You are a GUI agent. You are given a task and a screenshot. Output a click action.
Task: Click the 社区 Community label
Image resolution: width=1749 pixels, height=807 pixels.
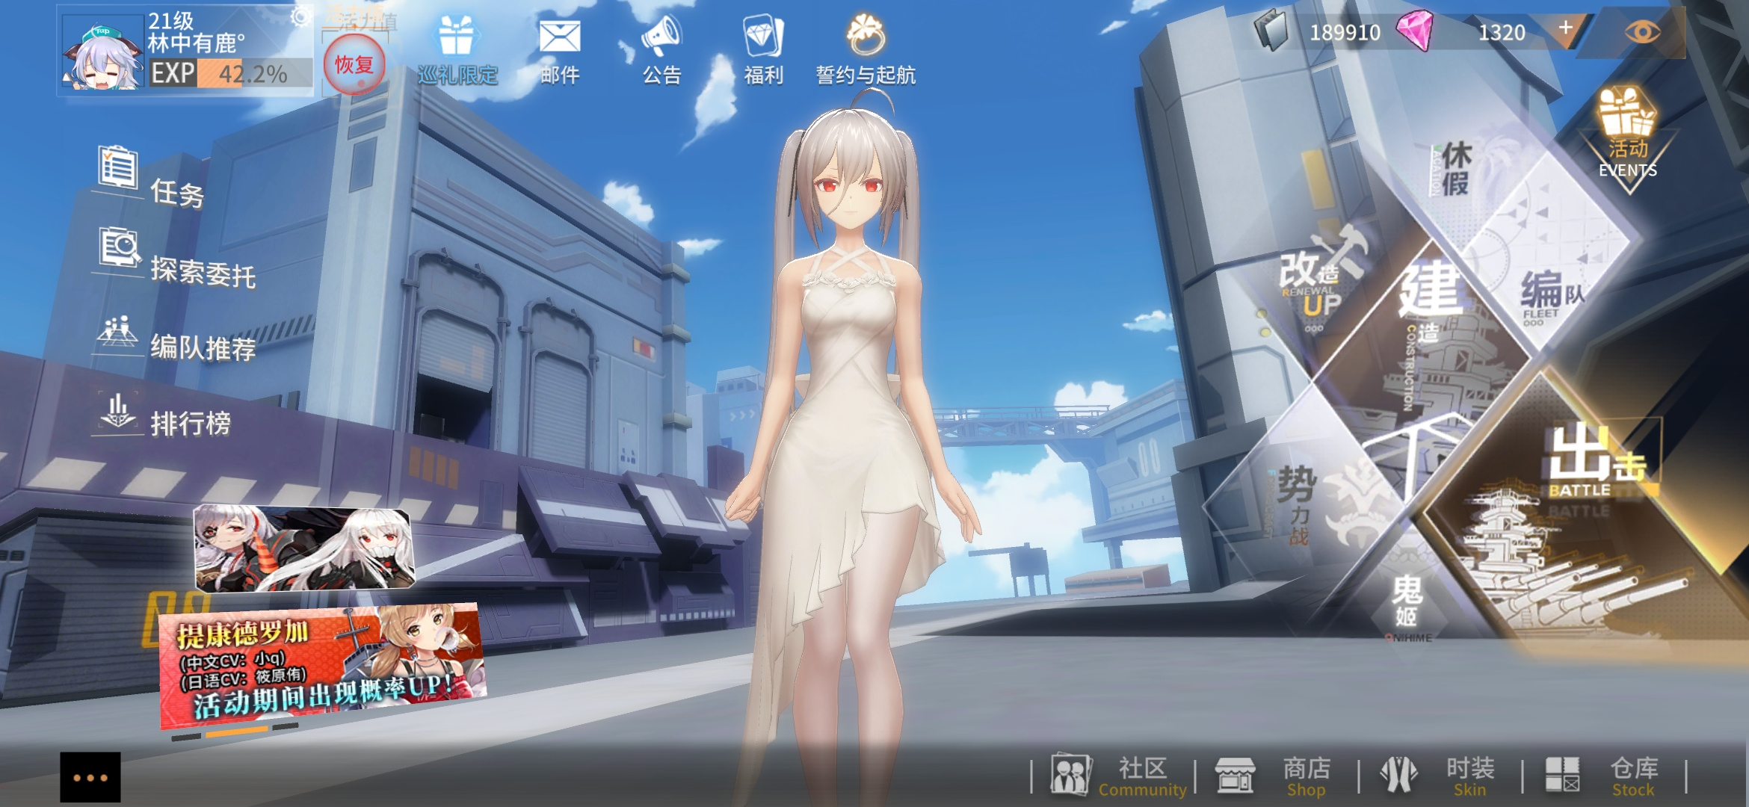coord(1142,777)
